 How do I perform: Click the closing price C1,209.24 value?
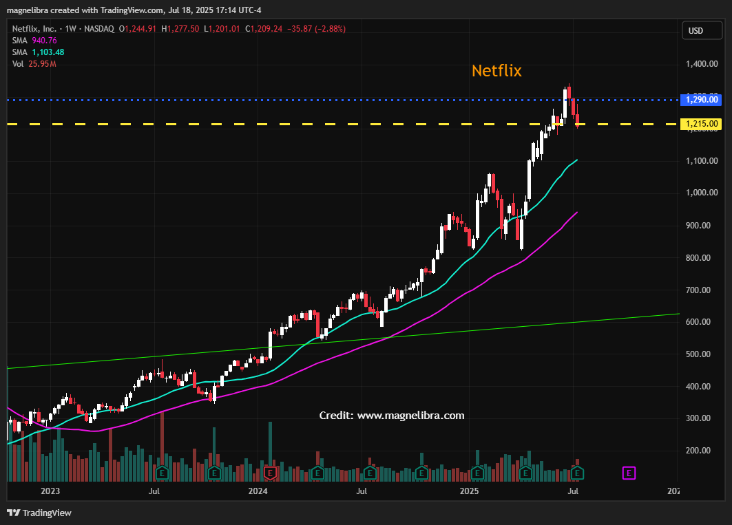coord(264,28)
